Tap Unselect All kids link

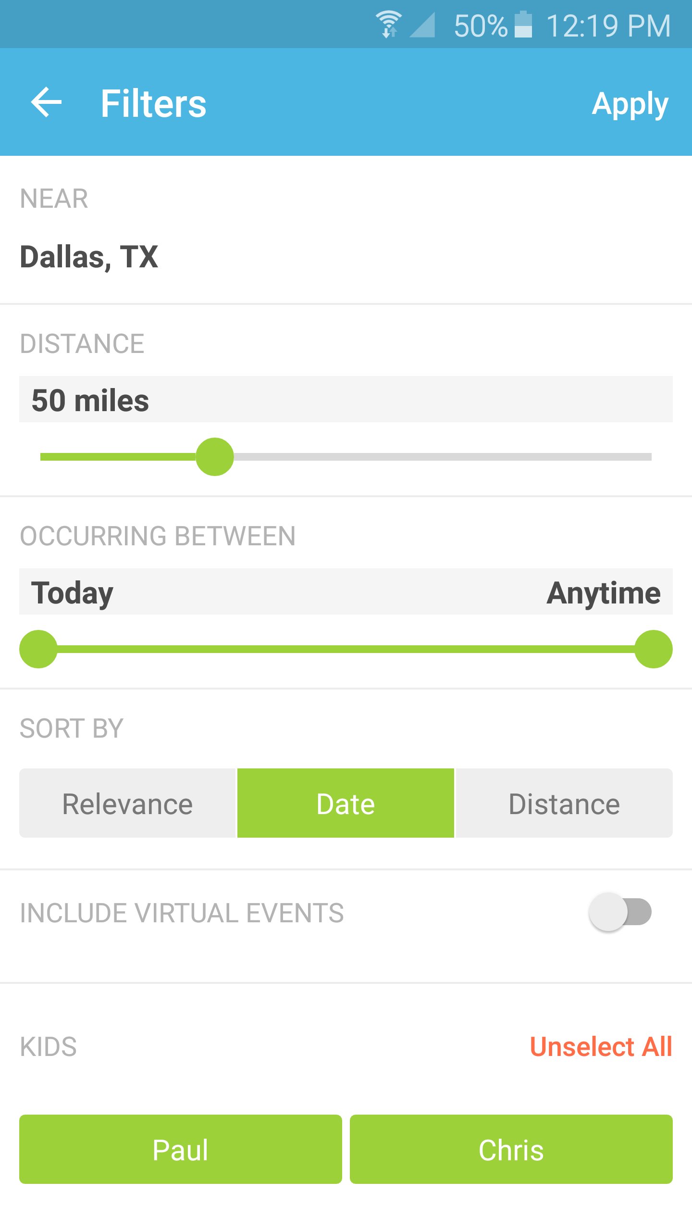601,1047
